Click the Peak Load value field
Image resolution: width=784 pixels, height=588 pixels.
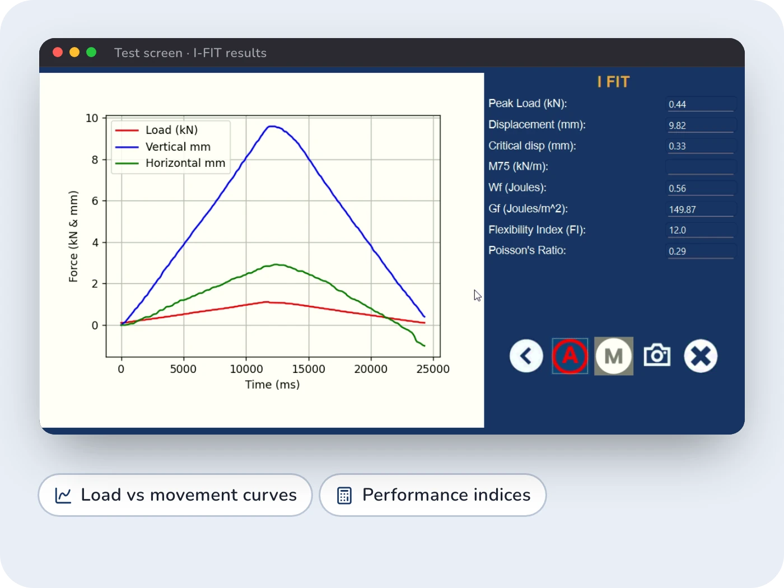pos(701,104)
